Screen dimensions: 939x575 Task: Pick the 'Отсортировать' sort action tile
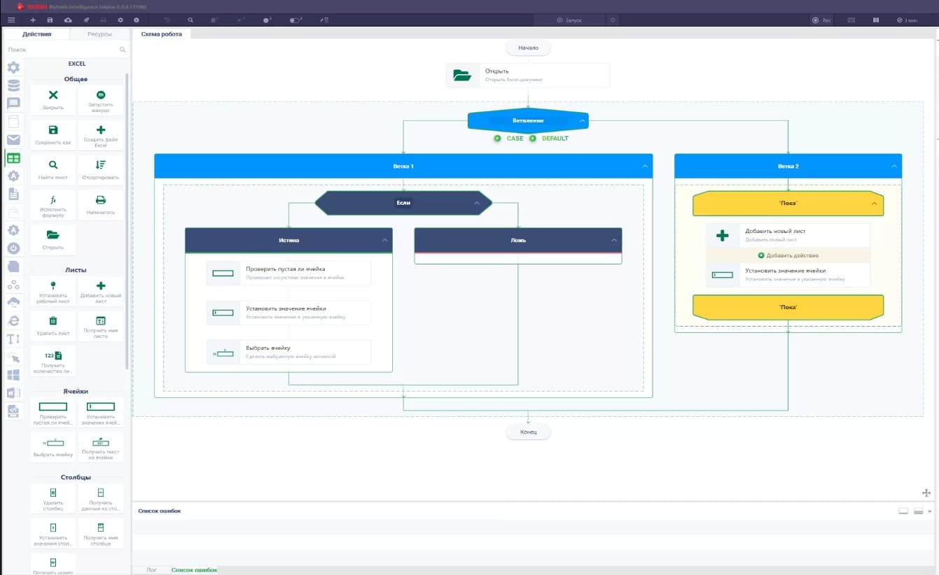click(101, 170)
